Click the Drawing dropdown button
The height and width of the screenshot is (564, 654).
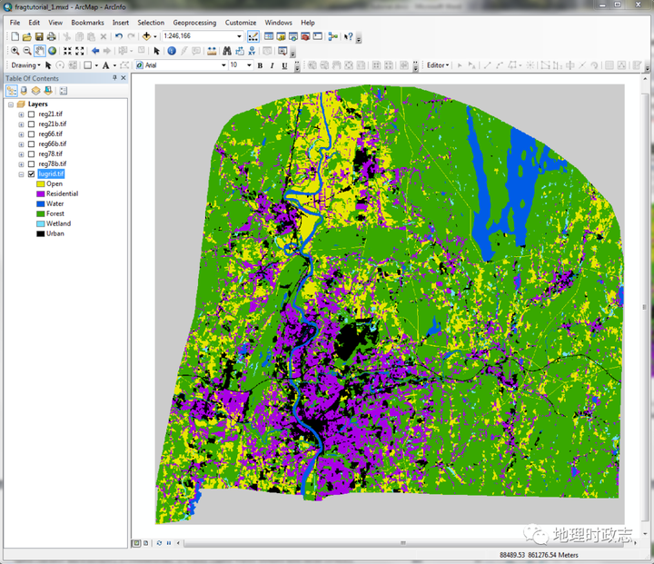coord(25,65)
